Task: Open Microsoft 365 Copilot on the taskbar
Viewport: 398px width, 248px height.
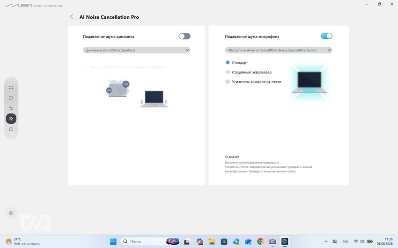Action: (199, 241)
